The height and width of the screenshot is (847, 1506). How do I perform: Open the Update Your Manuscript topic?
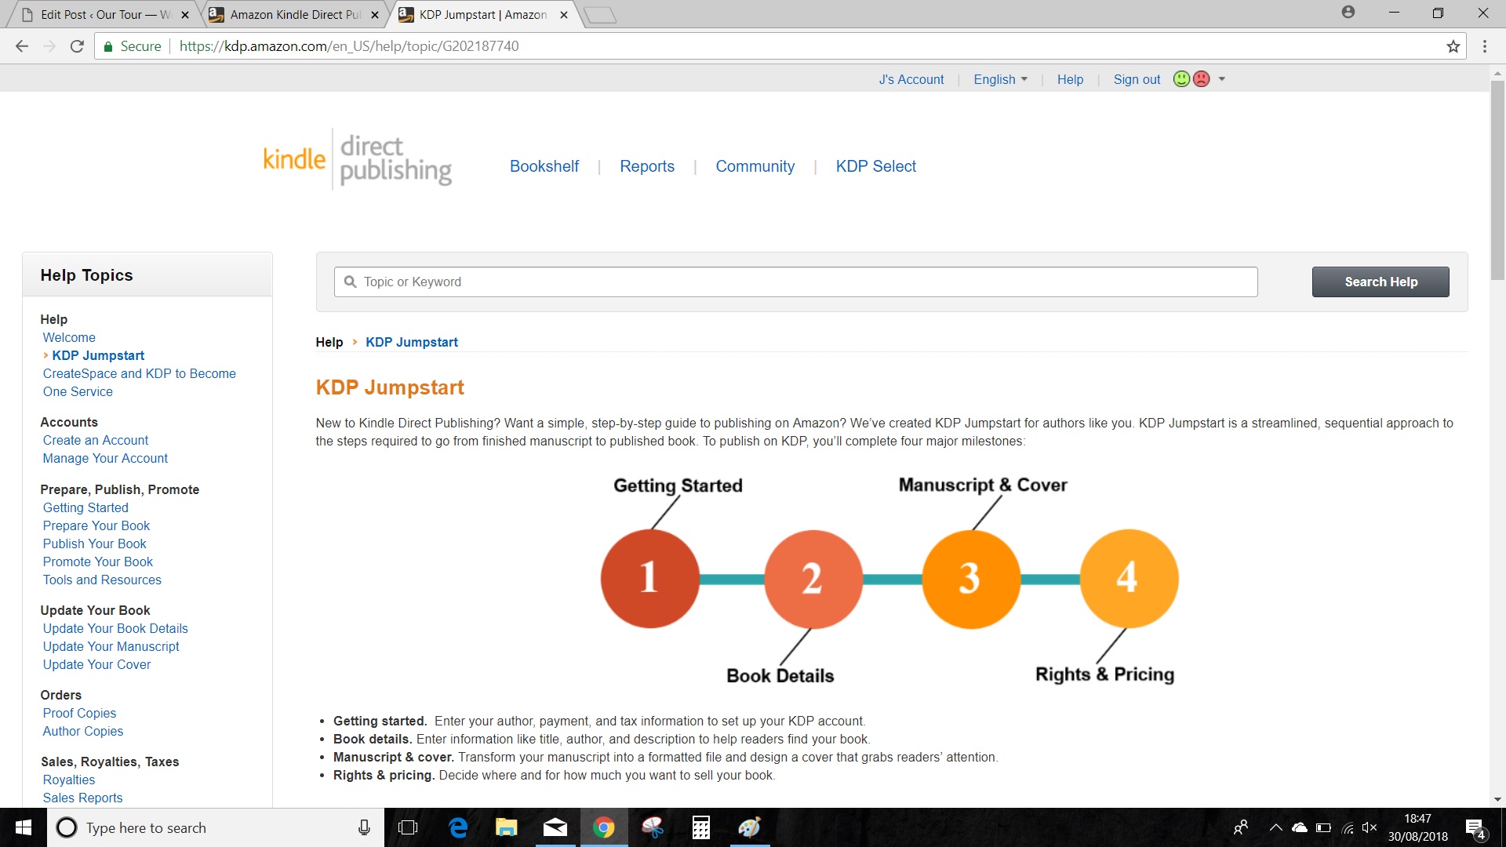click(x=111, y=646)
